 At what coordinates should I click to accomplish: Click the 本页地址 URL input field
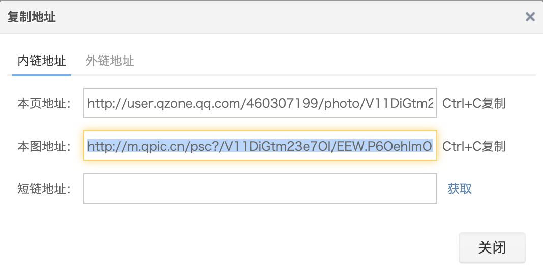click(260, 103)
